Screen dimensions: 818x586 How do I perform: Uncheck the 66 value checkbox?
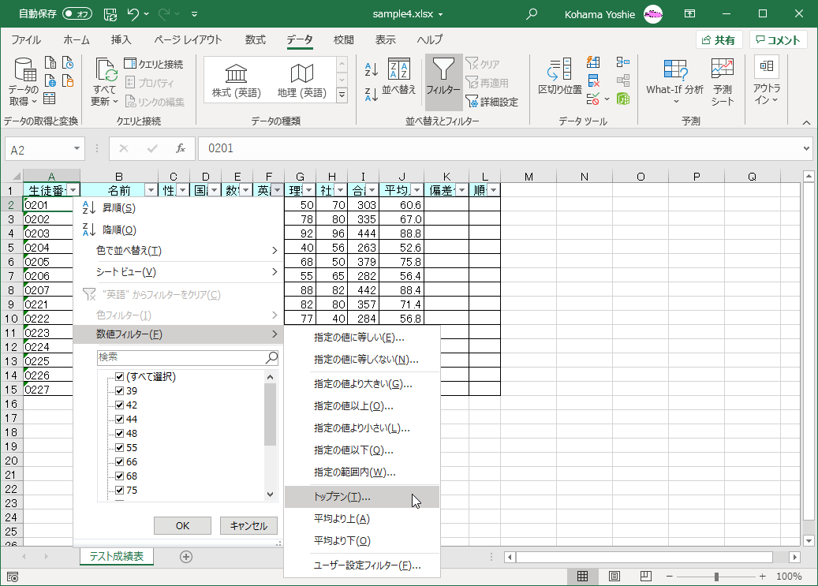[119, 462]
